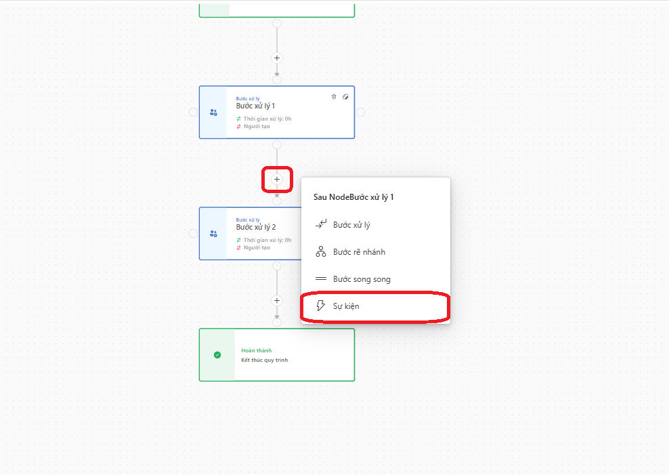Click the parallel lines icon for Bước song song
The image size is (669, 475).
coord(321,279)
